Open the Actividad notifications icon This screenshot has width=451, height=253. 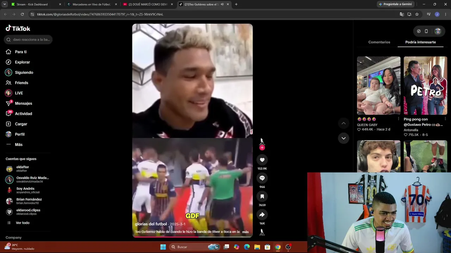8,114
